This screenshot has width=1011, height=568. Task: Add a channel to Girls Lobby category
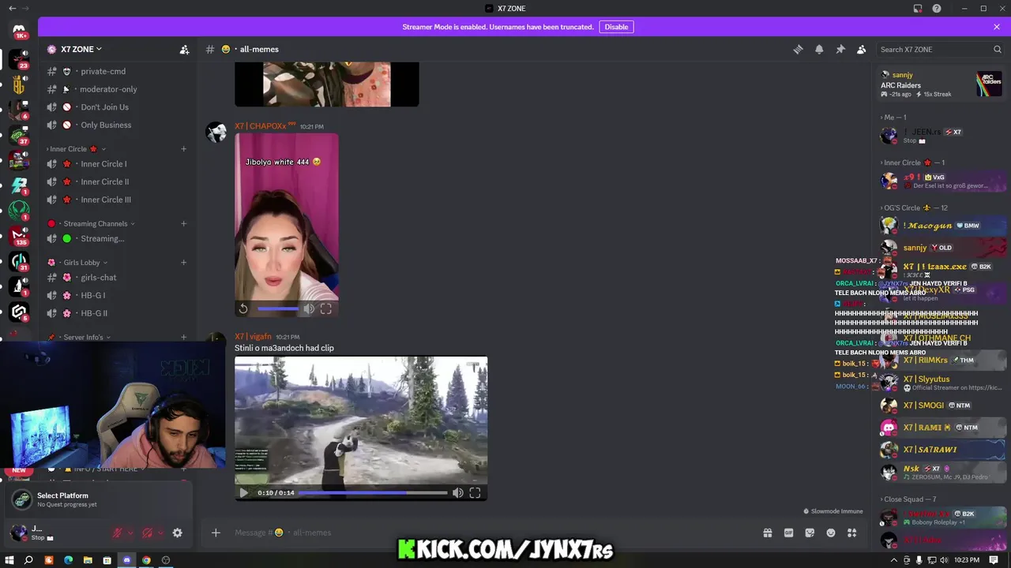click(183, 263)
